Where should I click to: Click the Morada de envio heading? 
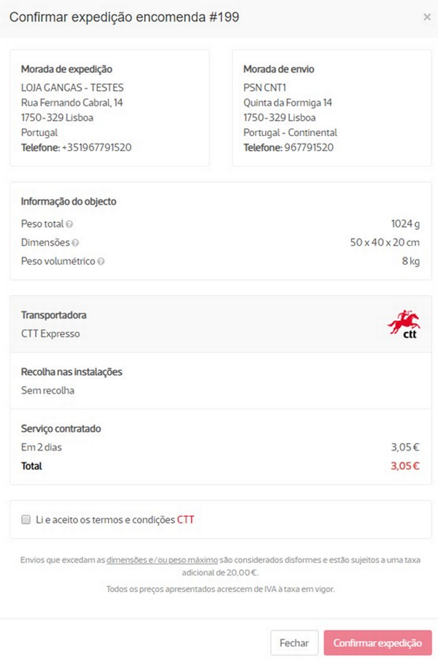(279, 69)
